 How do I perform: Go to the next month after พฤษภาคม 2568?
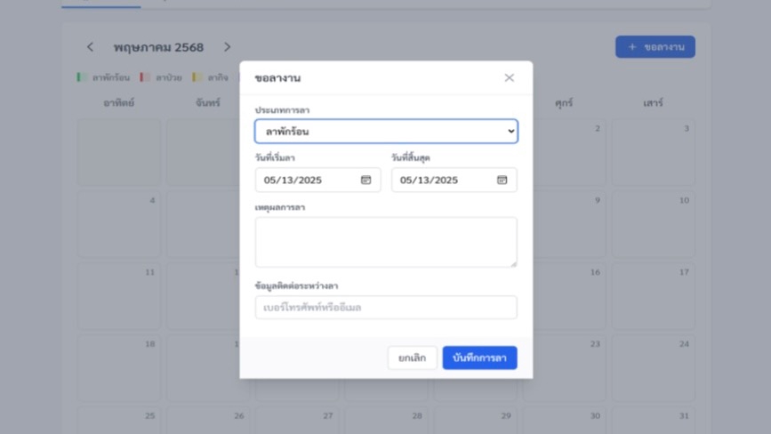pyautogui.click(x=227, y=47)
